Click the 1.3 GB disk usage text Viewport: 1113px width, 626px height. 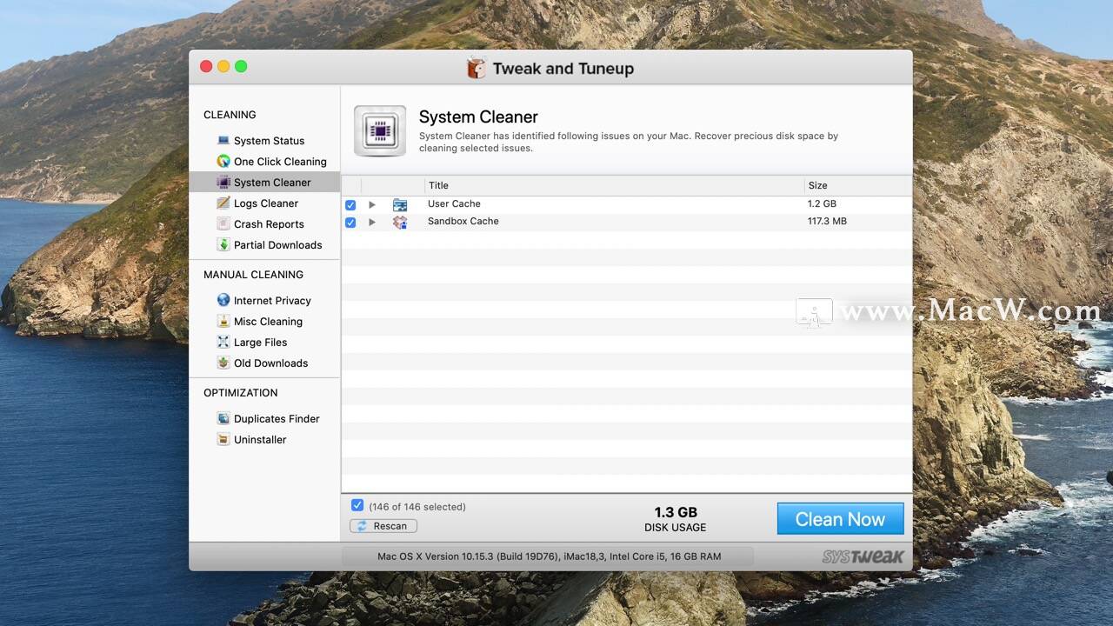(x=676, y=512)
